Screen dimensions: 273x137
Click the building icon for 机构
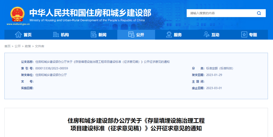point(56,35)
